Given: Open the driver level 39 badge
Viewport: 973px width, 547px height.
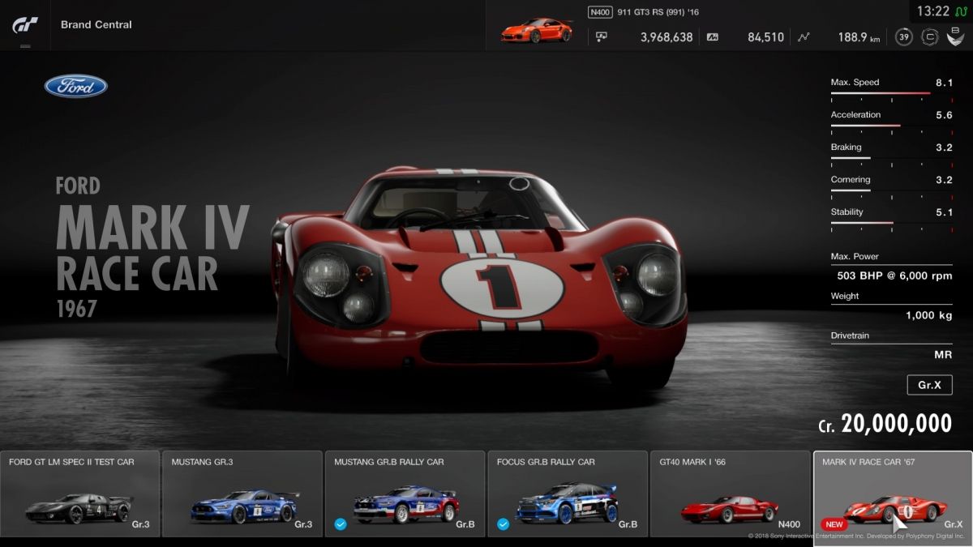Looking at the screenshot, I should (904, 36).
